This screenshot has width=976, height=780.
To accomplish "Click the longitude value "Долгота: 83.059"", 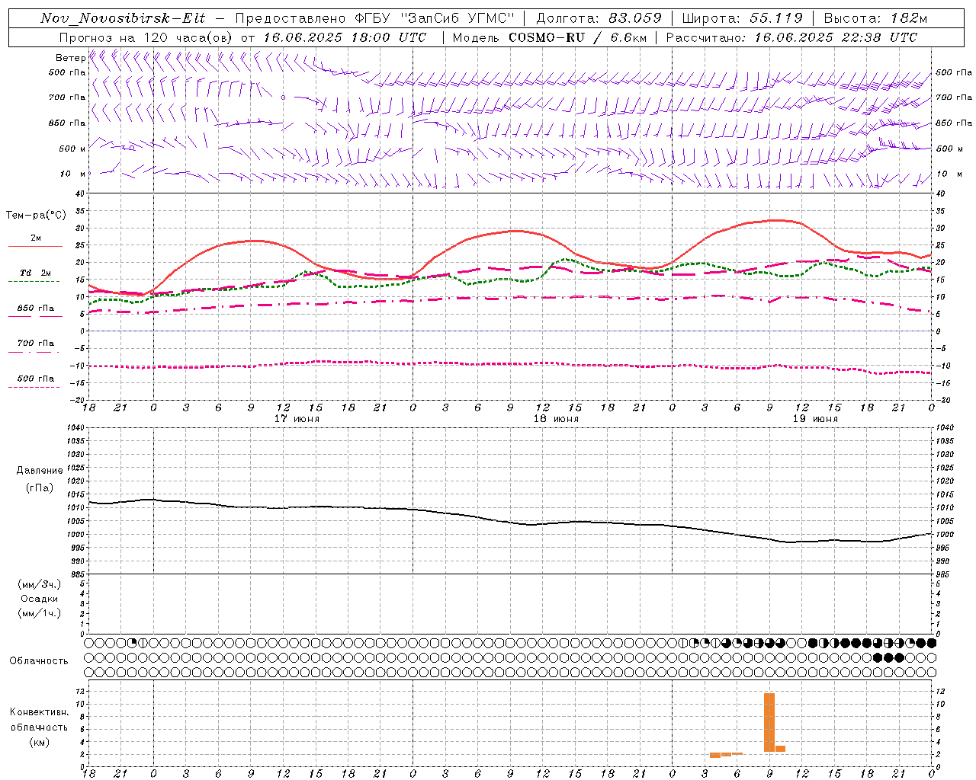I will [x=599, y=18].
